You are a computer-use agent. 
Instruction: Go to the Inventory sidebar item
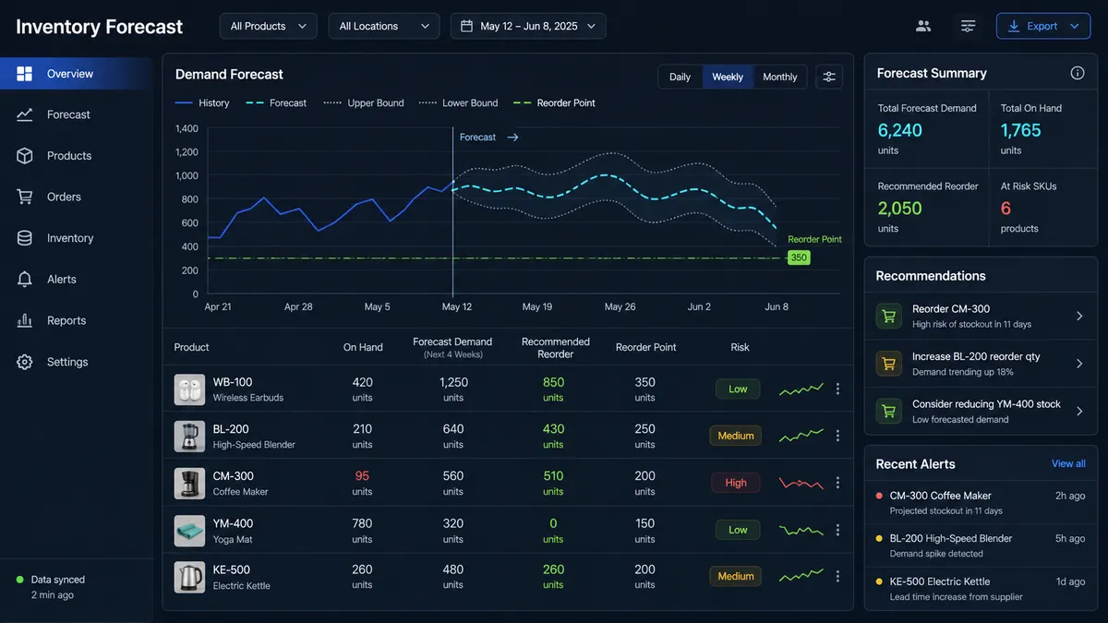coord(76,238)
